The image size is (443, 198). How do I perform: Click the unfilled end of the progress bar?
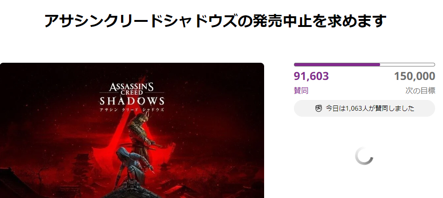408,65
